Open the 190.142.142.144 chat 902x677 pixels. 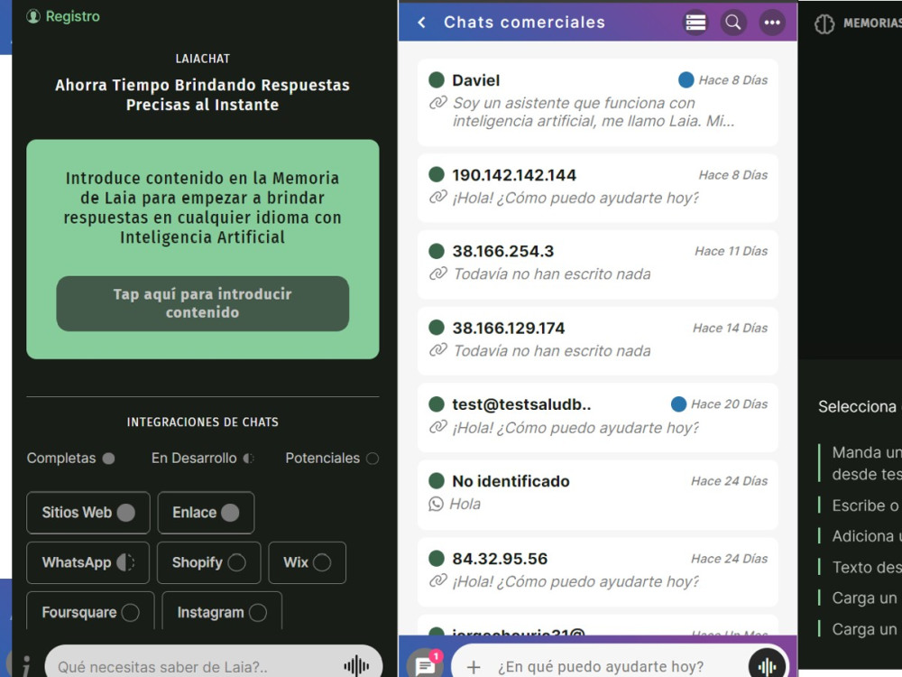click(598, 188)
